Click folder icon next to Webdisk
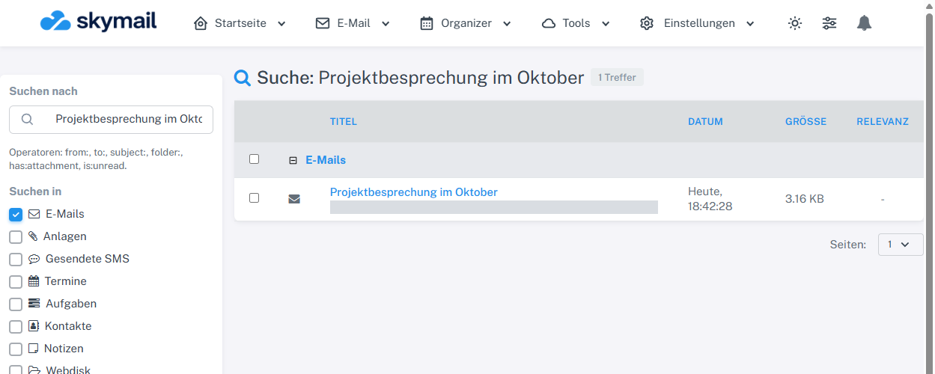This screenshot has height=374, width=935. coord(34,370)
